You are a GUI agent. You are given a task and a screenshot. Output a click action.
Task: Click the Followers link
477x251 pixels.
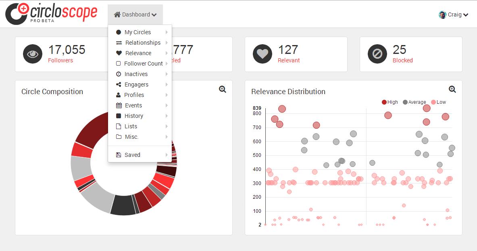click(60, 60)
